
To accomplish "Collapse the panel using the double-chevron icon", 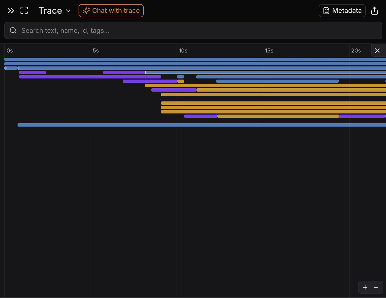I will pos(11,11).
